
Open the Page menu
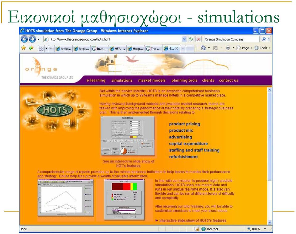(x=245, y=48)
